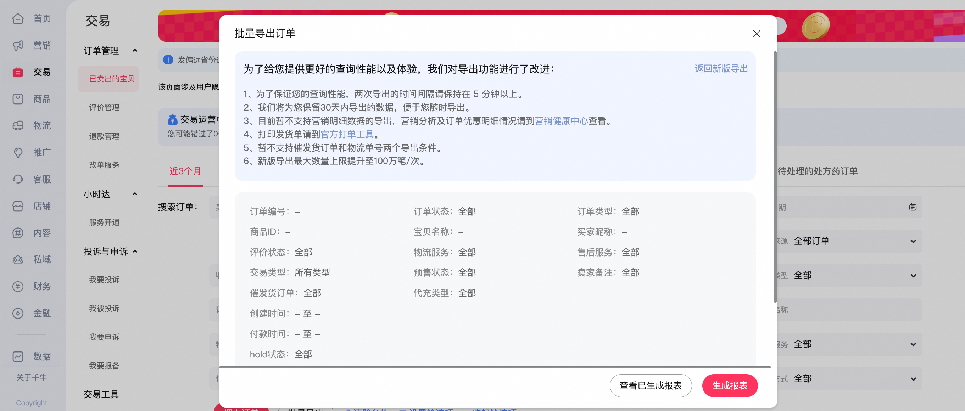
Task: Click the 交易运营 money bag icon
Action: (172, 119)
